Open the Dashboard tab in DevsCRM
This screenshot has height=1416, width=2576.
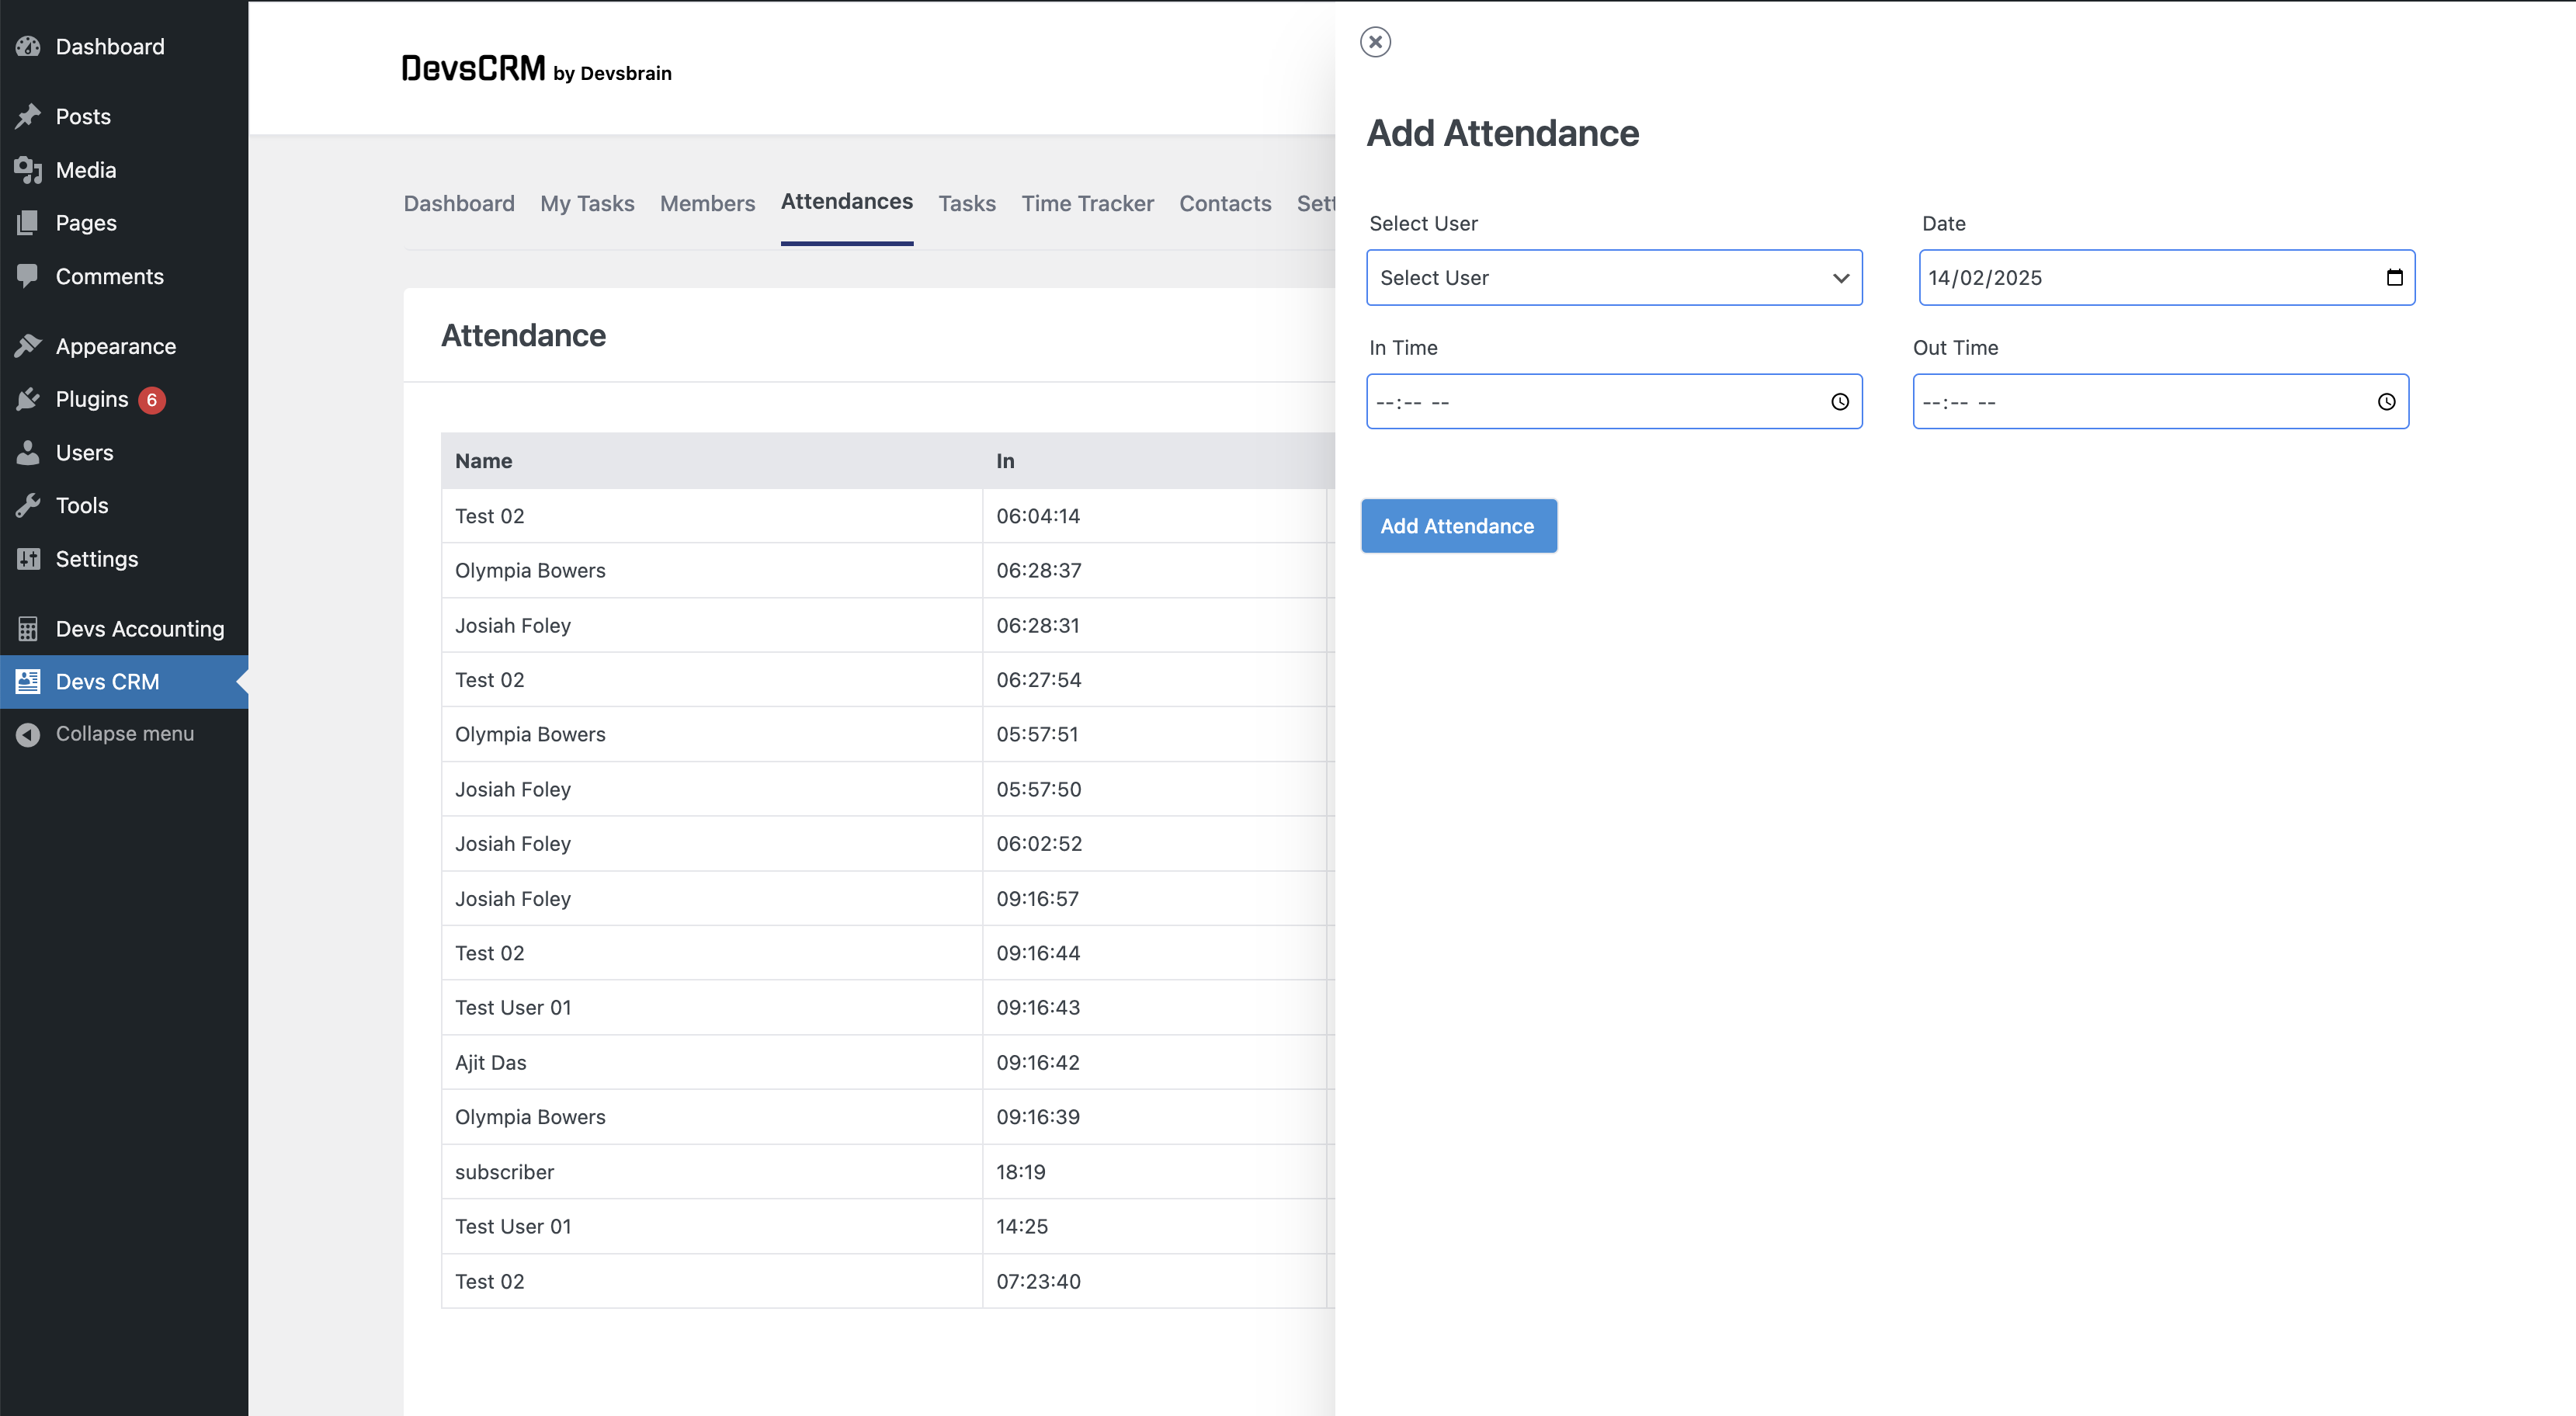click(x=459, y=203)
